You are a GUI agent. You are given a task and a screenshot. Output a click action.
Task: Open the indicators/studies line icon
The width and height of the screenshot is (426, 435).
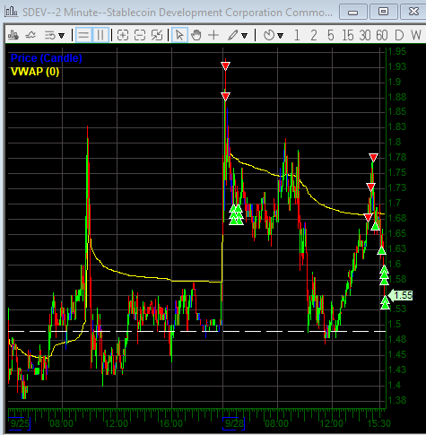coord(30,35)
